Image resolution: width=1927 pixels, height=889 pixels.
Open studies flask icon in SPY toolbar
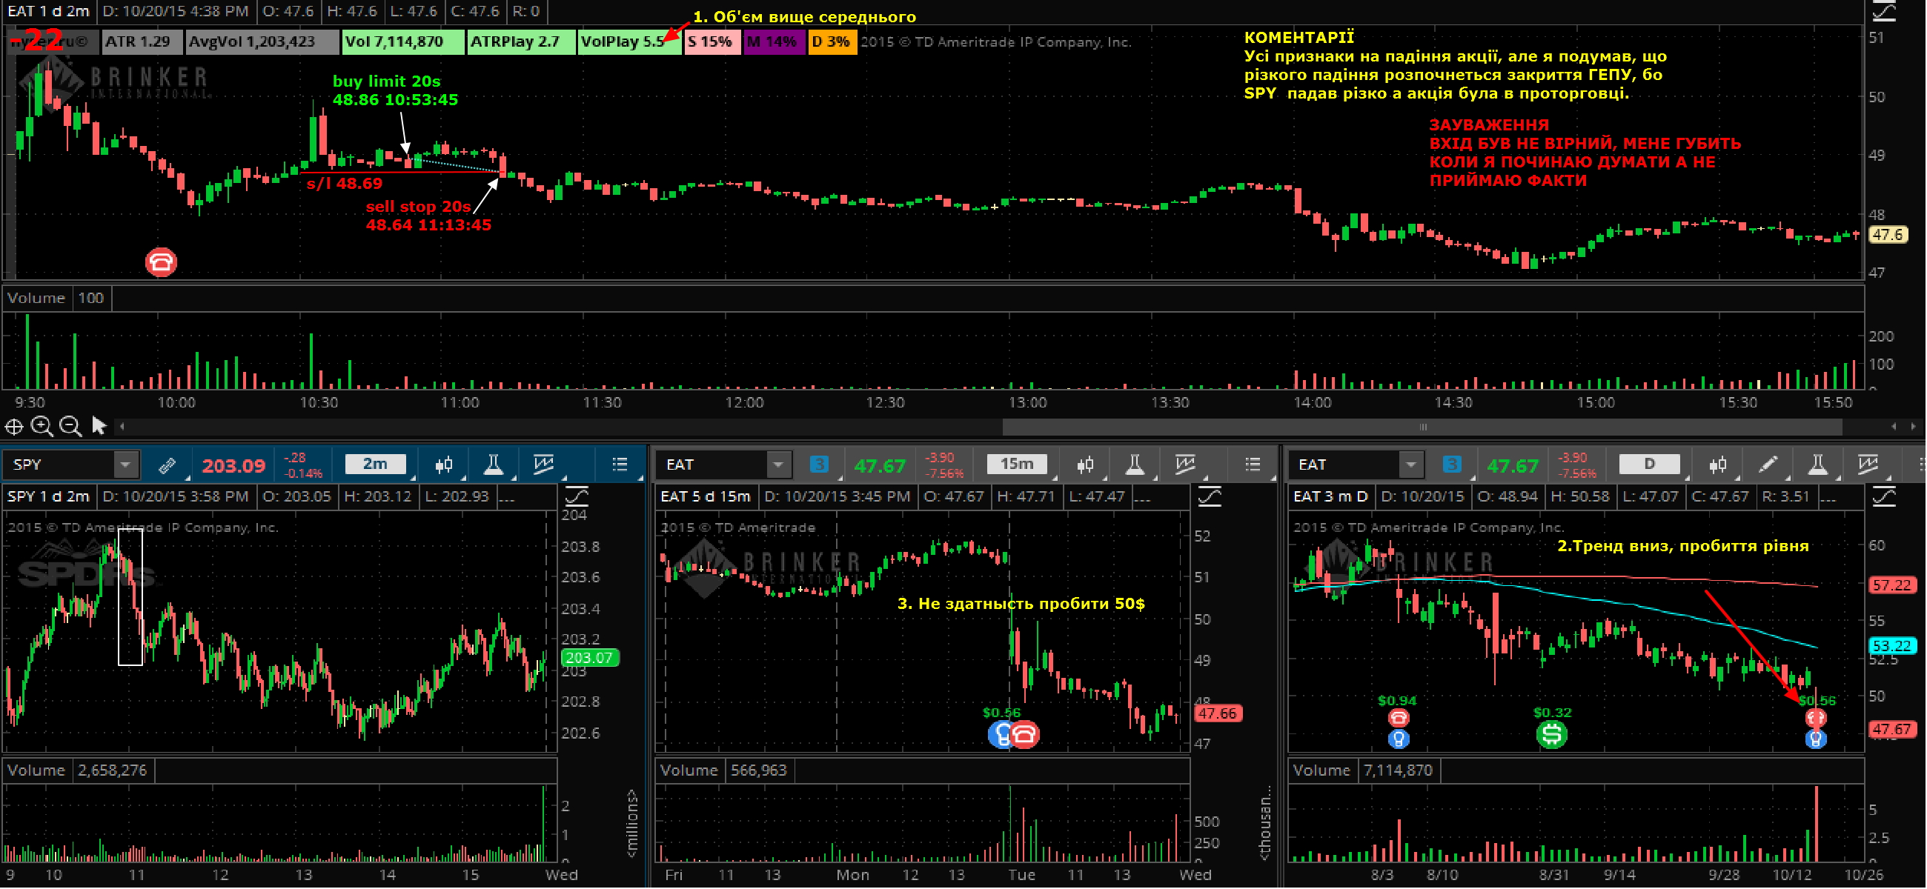coord(493,465)
